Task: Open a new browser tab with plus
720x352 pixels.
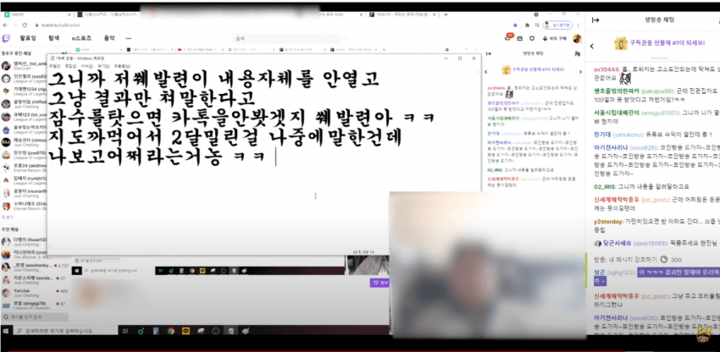Action: click(446, 14)
